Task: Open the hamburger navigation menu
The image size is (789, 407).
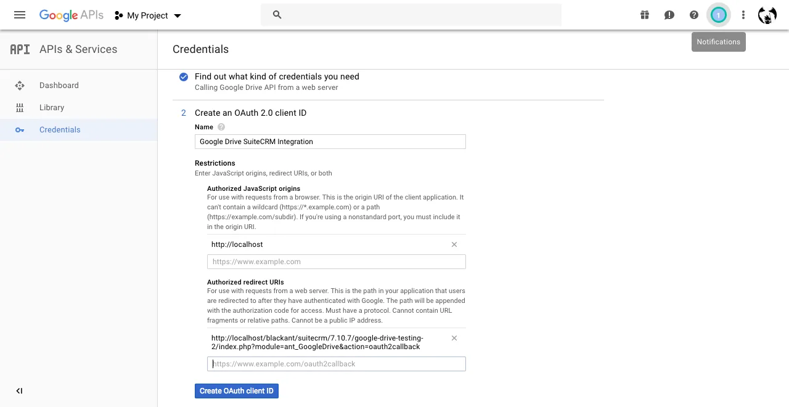Action: point(20,15)
